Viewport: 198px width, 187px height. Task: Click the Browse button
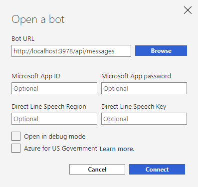click(161, 50)
